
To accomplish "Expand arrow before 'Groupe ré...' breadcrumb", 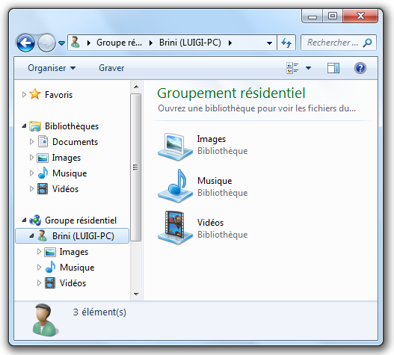I will click(88, 43).
